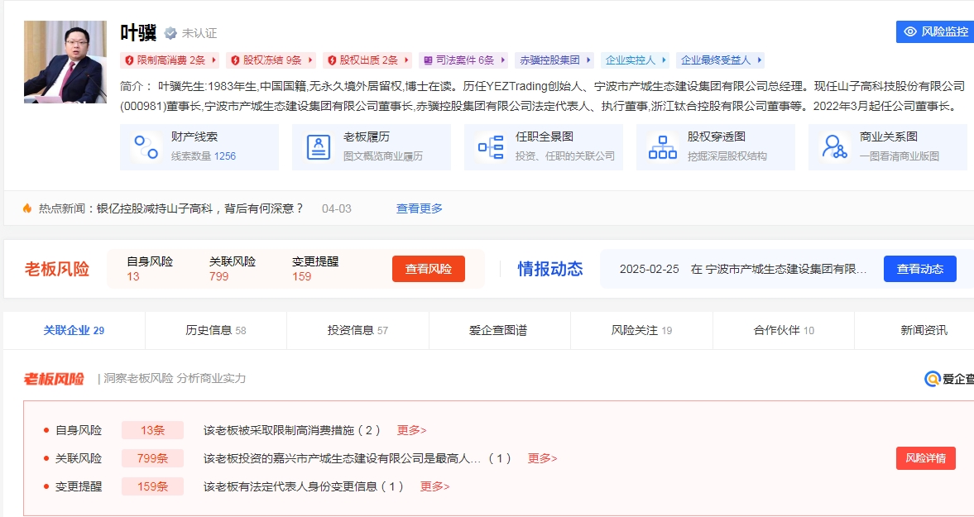The height and width of the screenshot is (517, 974).
Task: Click the 13条 badge in risk list
Action: 153,430
